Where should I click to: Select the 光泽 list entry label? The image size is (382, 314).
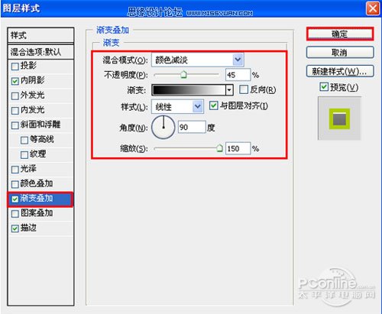(x=28, y=169)
